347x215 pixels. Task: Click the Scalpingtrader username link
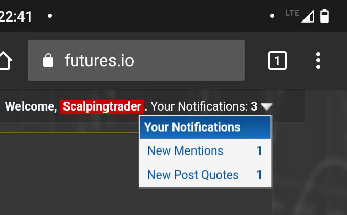(x=102, y=106)
